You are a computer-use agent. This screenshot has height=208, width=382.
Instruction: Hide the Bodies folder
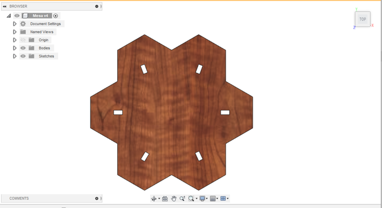(23, 48)
